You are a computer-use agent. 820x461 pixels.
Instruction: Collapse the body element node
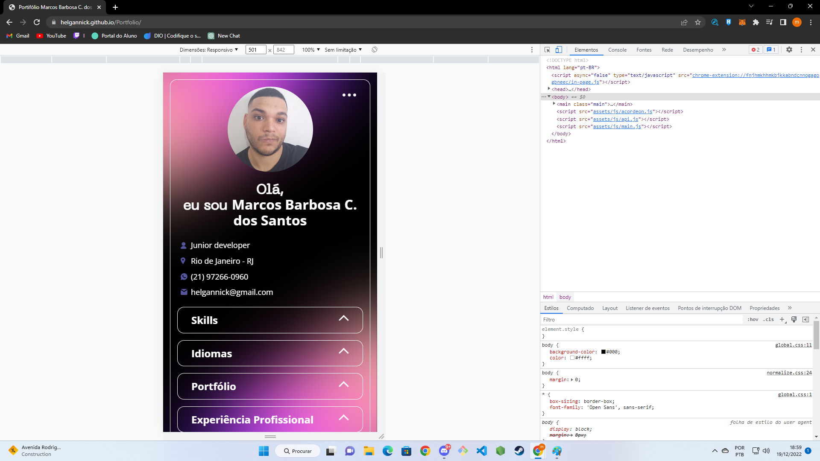click(549, 97)
